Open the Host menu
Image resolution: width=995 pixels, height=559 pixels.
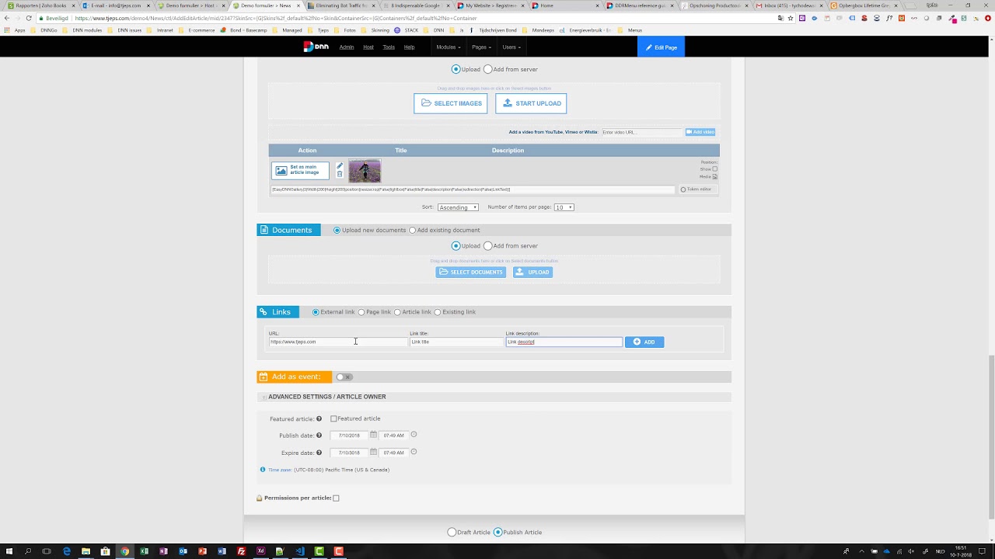[x=368, y=47]
